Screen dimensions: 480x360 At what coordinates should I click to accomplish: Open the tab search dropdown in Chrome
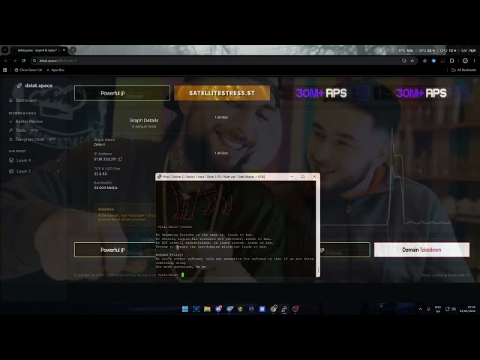5,50
